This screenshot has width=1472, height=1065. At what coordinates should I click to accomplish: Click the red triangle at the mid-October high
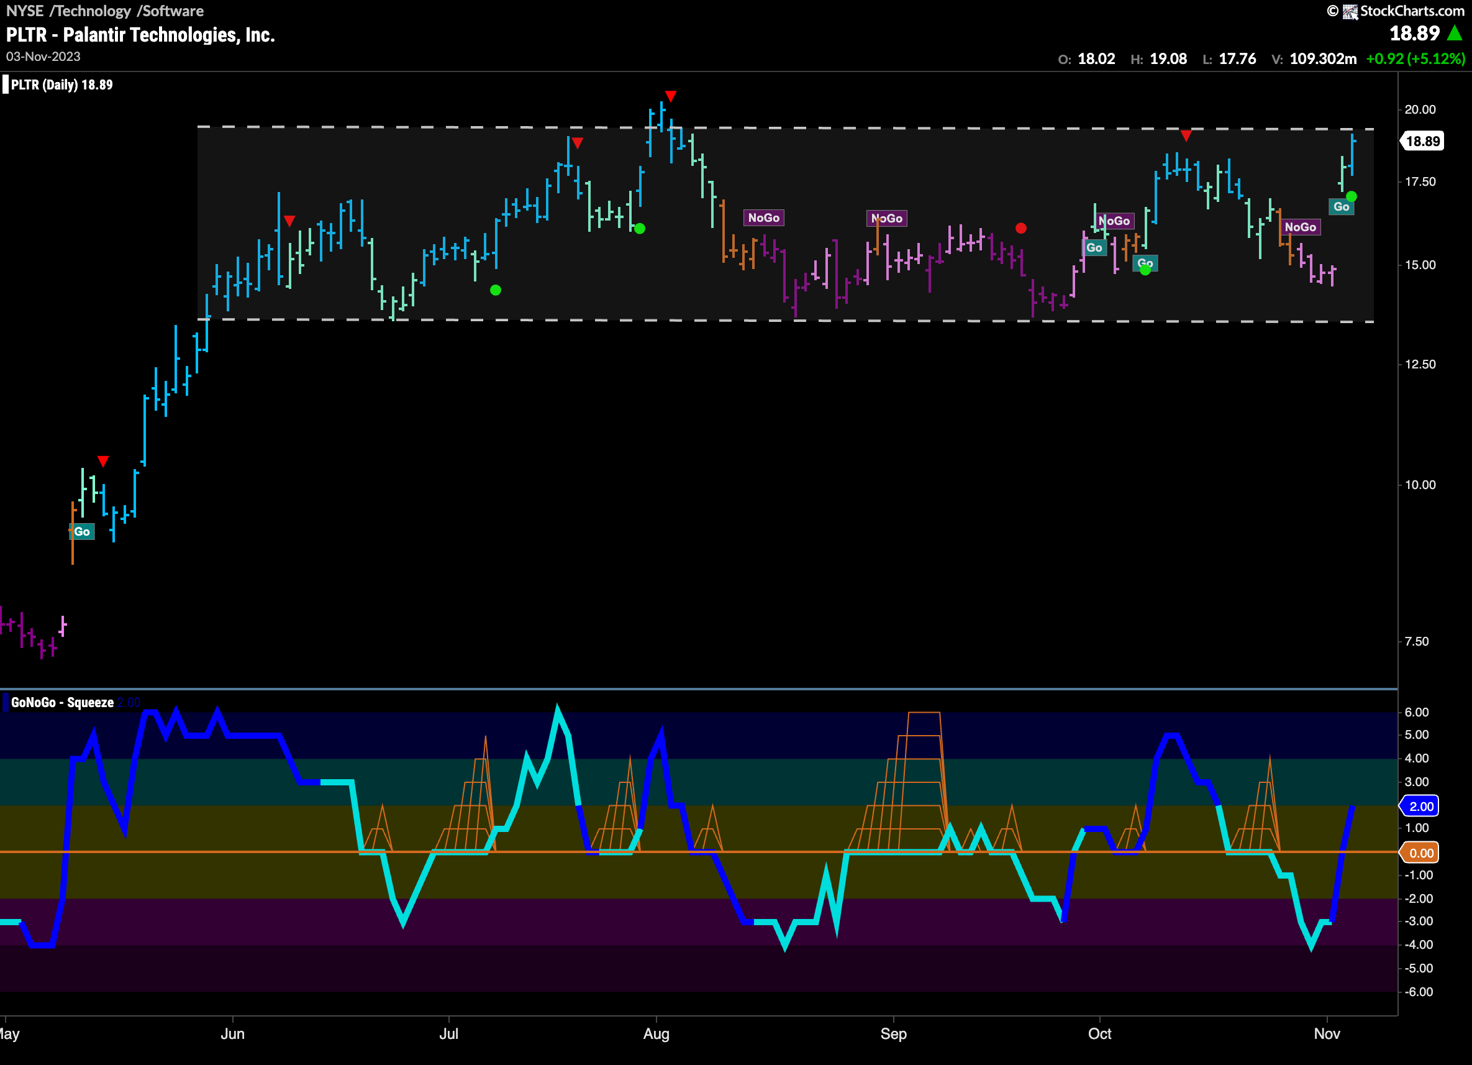[x=1186, y=135]
